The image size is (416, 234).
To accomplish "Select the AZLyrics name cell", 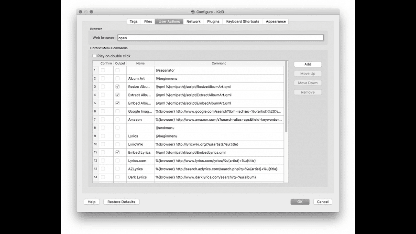I will (141, 169).
